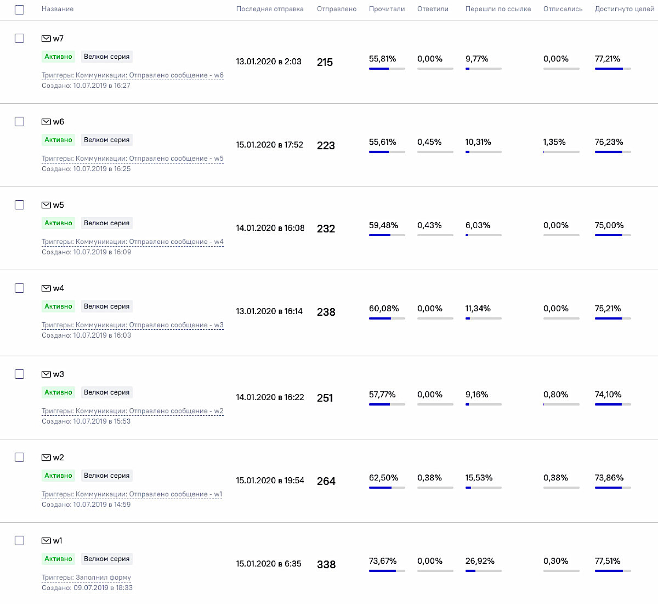Select the checkbox for message w7
658x604 pixels.
[x=19, y=38]
